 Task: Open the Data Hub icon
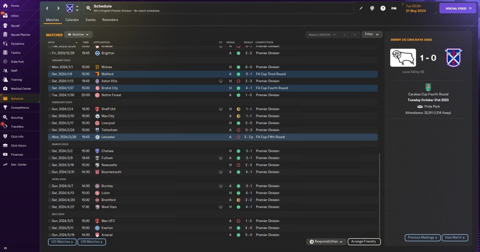(x=5, y=61)
